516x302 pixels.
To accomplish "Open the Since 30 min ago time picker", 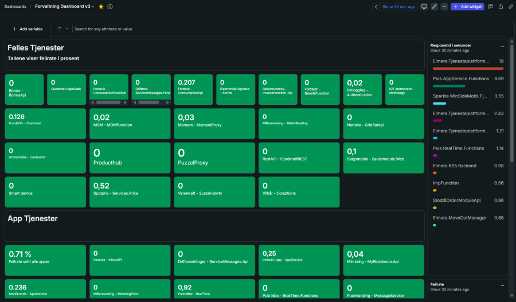I will tap(398, 6).
